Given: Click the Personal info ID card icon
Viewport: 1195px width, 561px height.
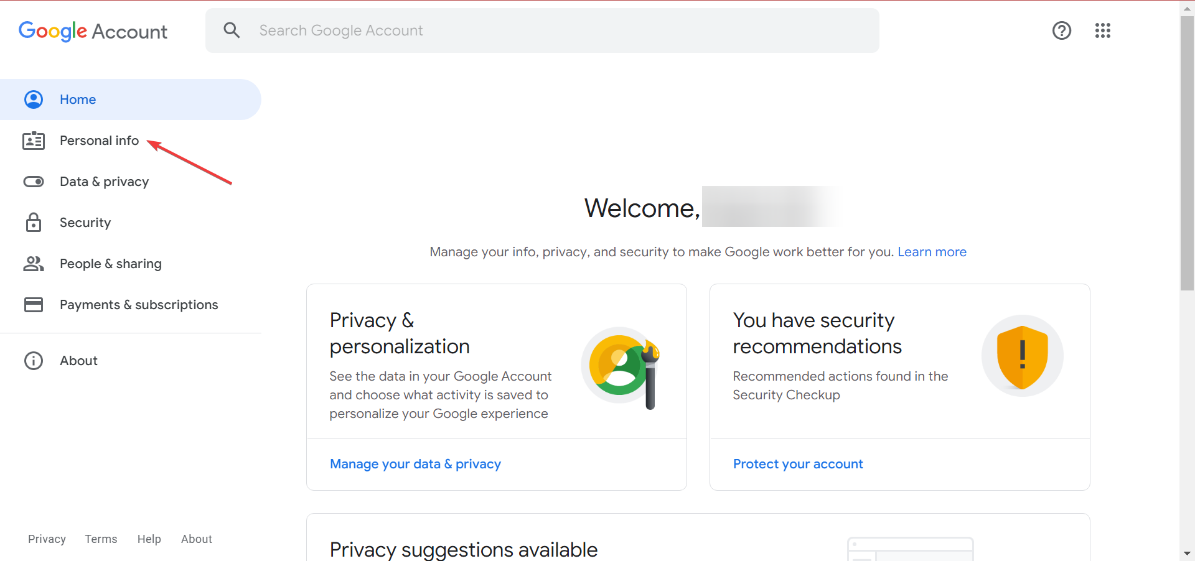Looking at the screenshot, I should [x=34, y=141].
